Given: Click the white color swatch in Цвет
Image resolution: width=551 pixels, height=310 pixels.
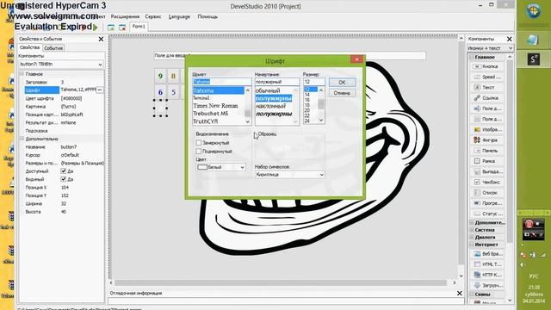Looking at the screenshot, I should pos(202,167).
